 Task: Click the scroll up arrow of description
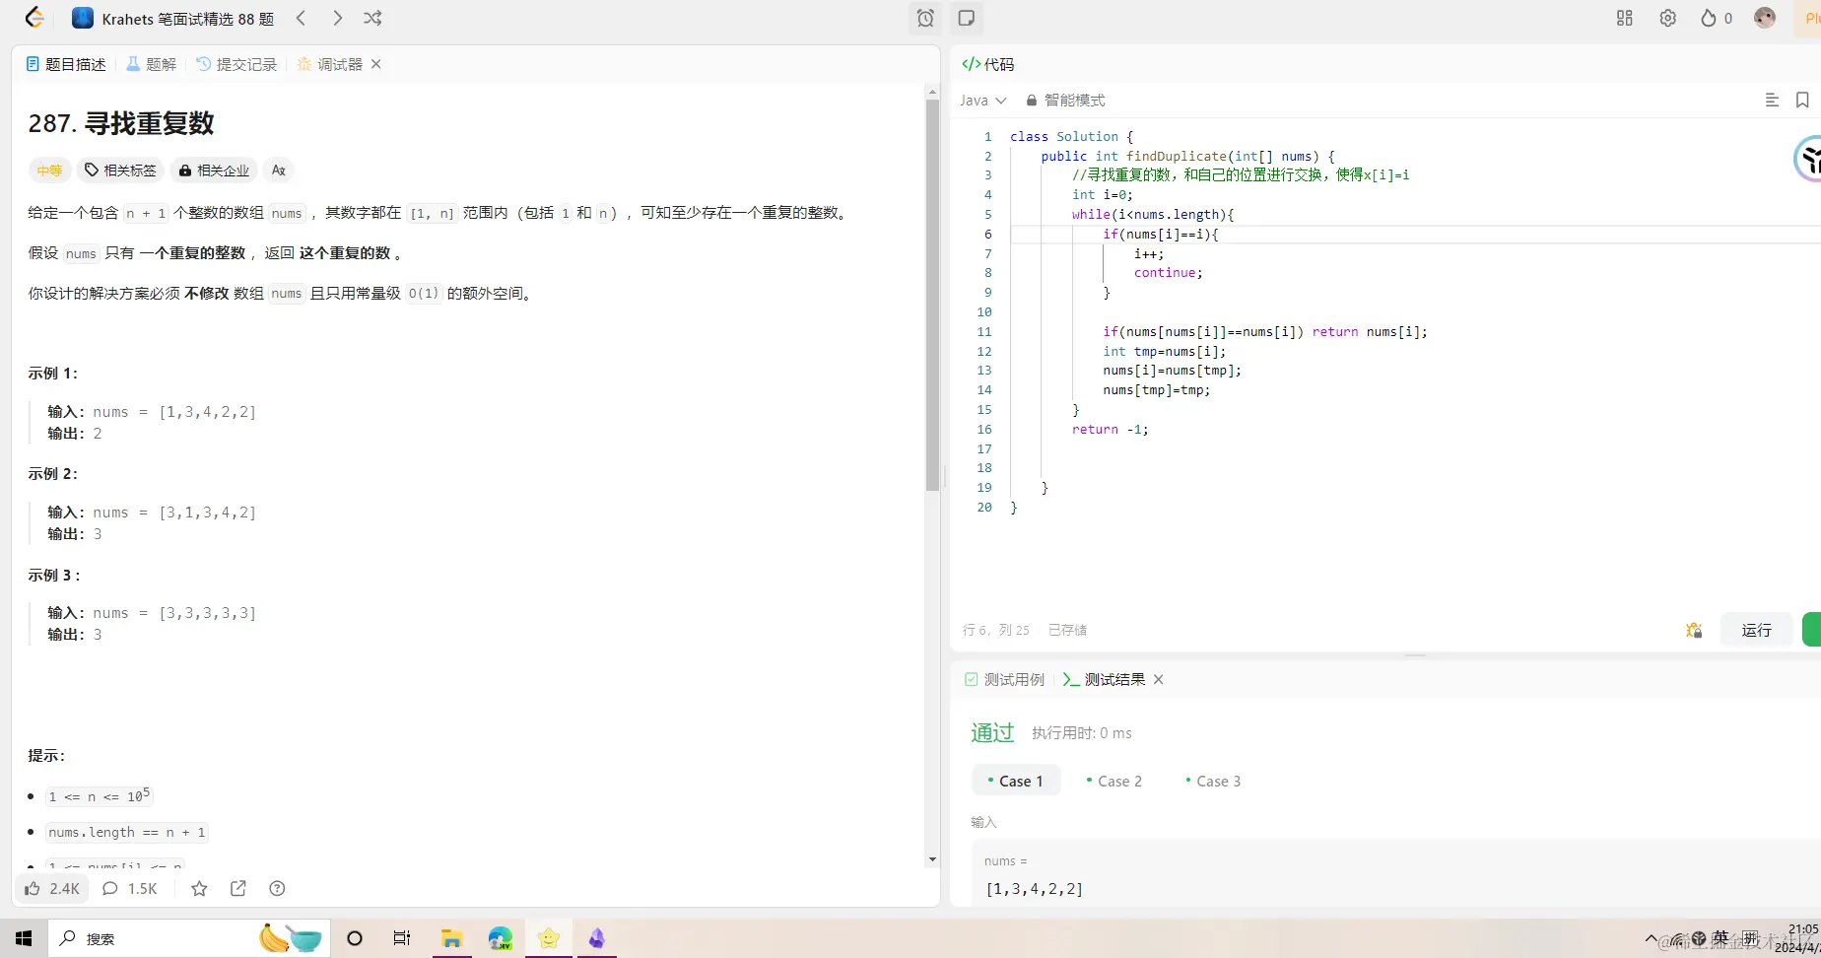pyautogui.click(x=932, y=92)
